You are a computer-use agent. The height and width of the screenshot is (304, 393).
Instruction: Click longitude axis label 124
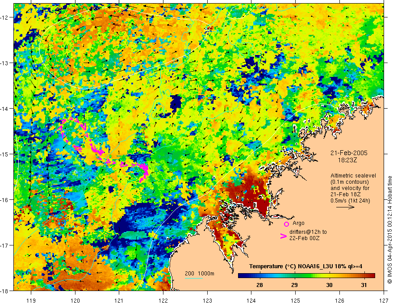pyautogui.click(x=251, y=300)
